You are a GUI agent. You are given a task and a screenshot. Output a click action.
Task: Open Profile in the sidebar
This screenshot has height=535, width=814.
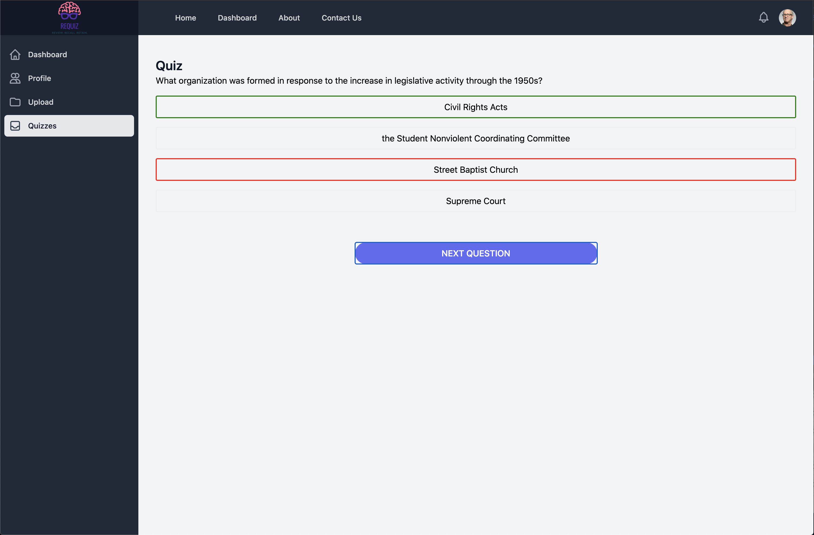39,78
